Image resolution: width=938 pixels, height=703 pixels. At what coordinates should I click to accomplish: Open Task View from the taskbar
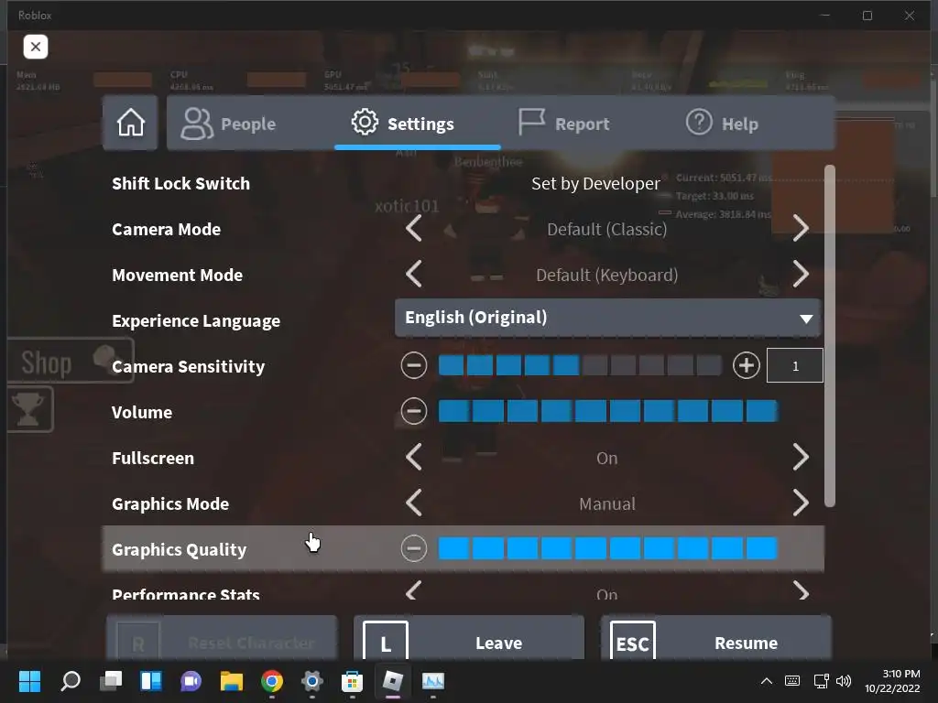111,681
